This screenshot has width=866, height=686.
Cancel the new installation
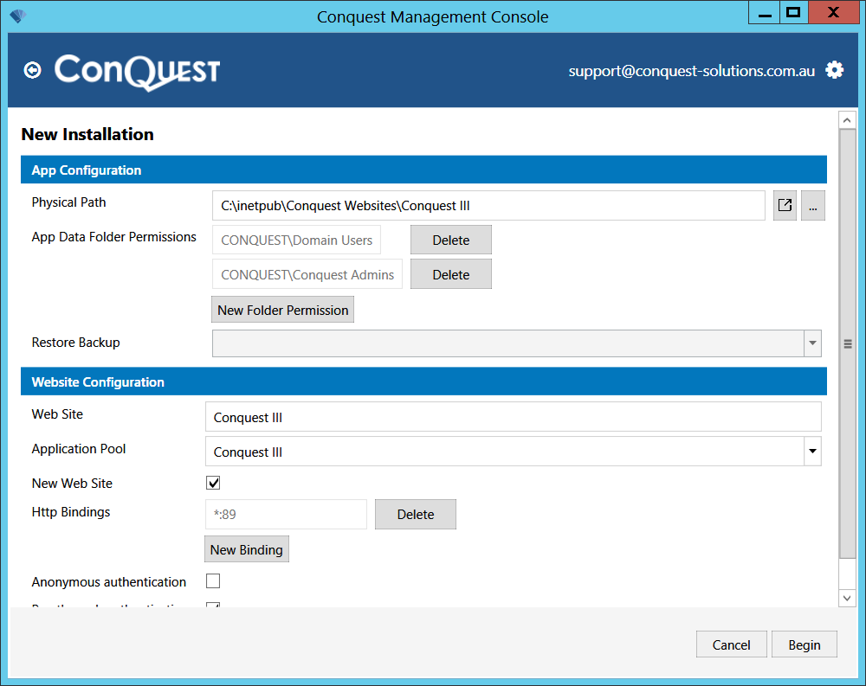[731, 644]
